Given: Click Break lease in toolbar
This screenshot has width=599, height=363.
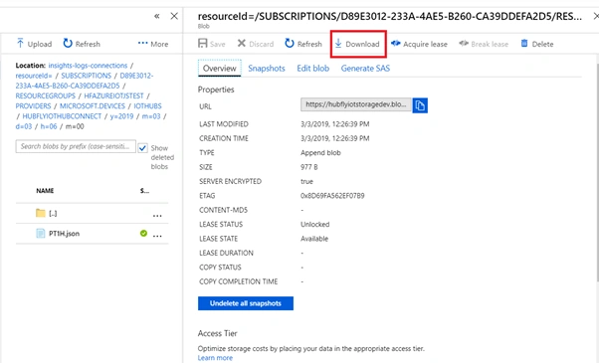Looking at the screenshot, I should point(484,44).
